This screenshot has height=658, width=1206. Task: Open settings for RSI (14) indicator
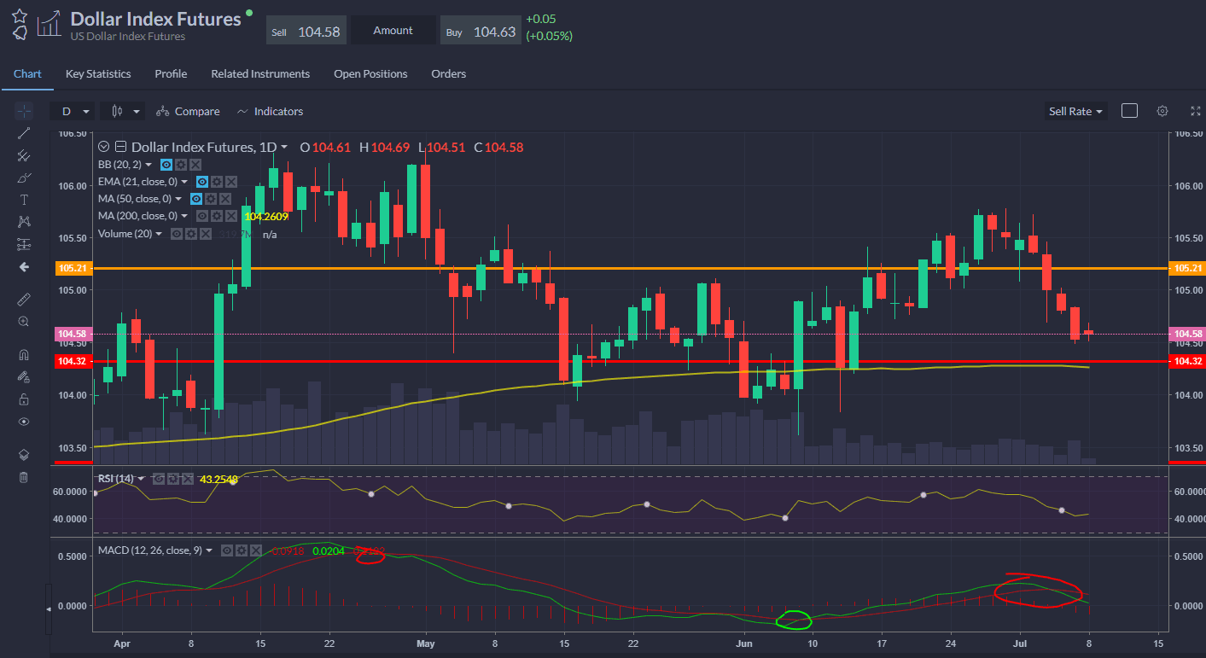(x=172, y=479)
